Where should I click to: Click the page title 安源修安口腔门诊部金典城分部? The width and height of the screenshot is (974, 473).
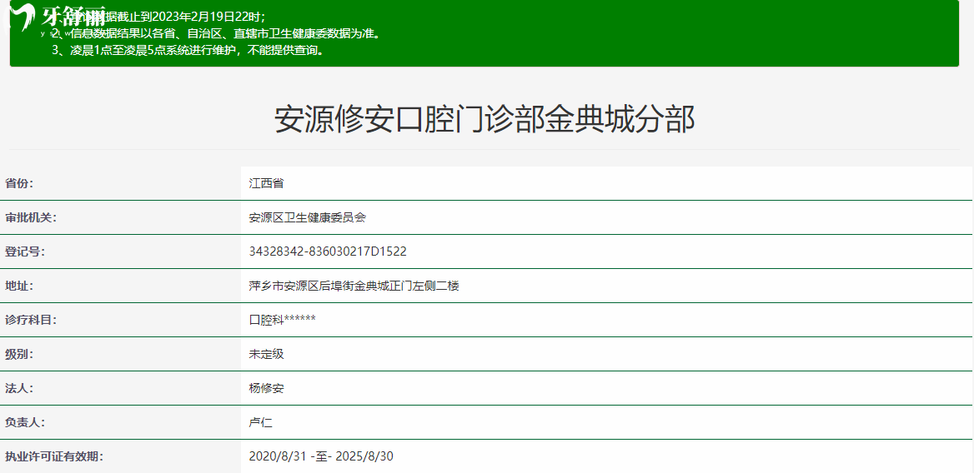point(484,120)
